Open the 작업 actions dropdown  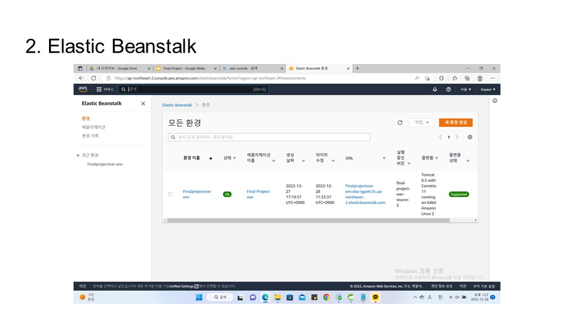(422, 122)
